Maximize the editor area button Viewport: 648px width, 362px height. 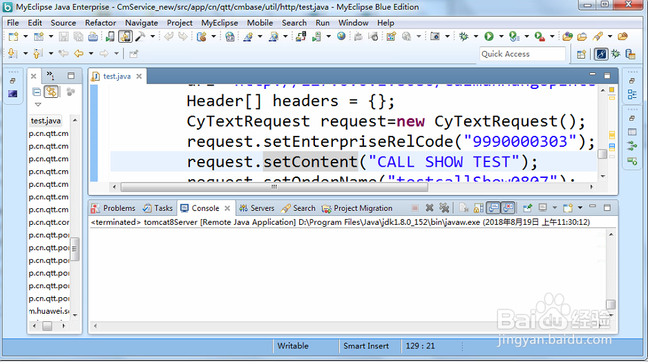coord(607,75)
